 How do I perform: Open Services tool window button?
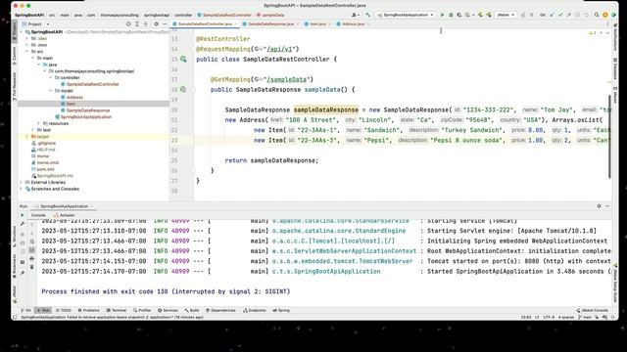pyautogui.click(x=168, y=310)
